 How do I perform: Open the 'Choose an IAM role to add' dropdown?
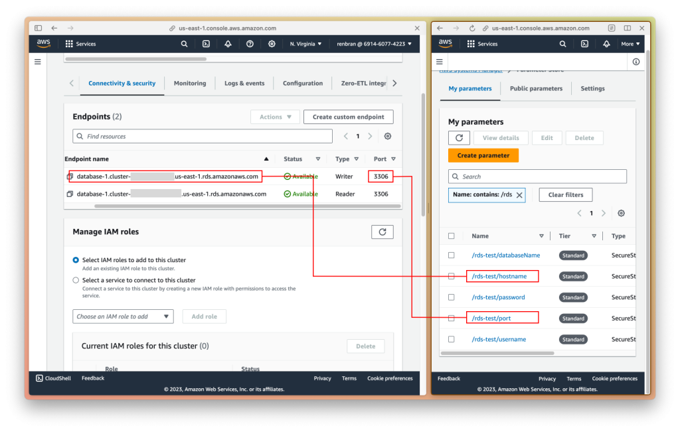click(x=123, y=317)
